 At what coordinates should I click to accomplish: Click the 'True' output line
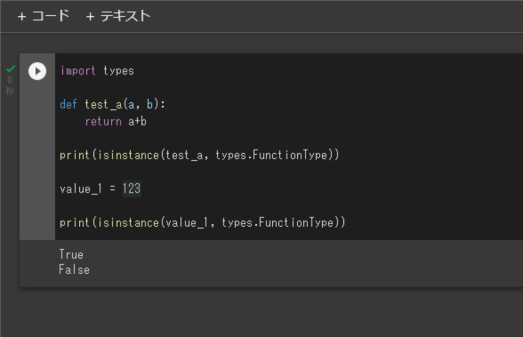(x=71, y=255)
